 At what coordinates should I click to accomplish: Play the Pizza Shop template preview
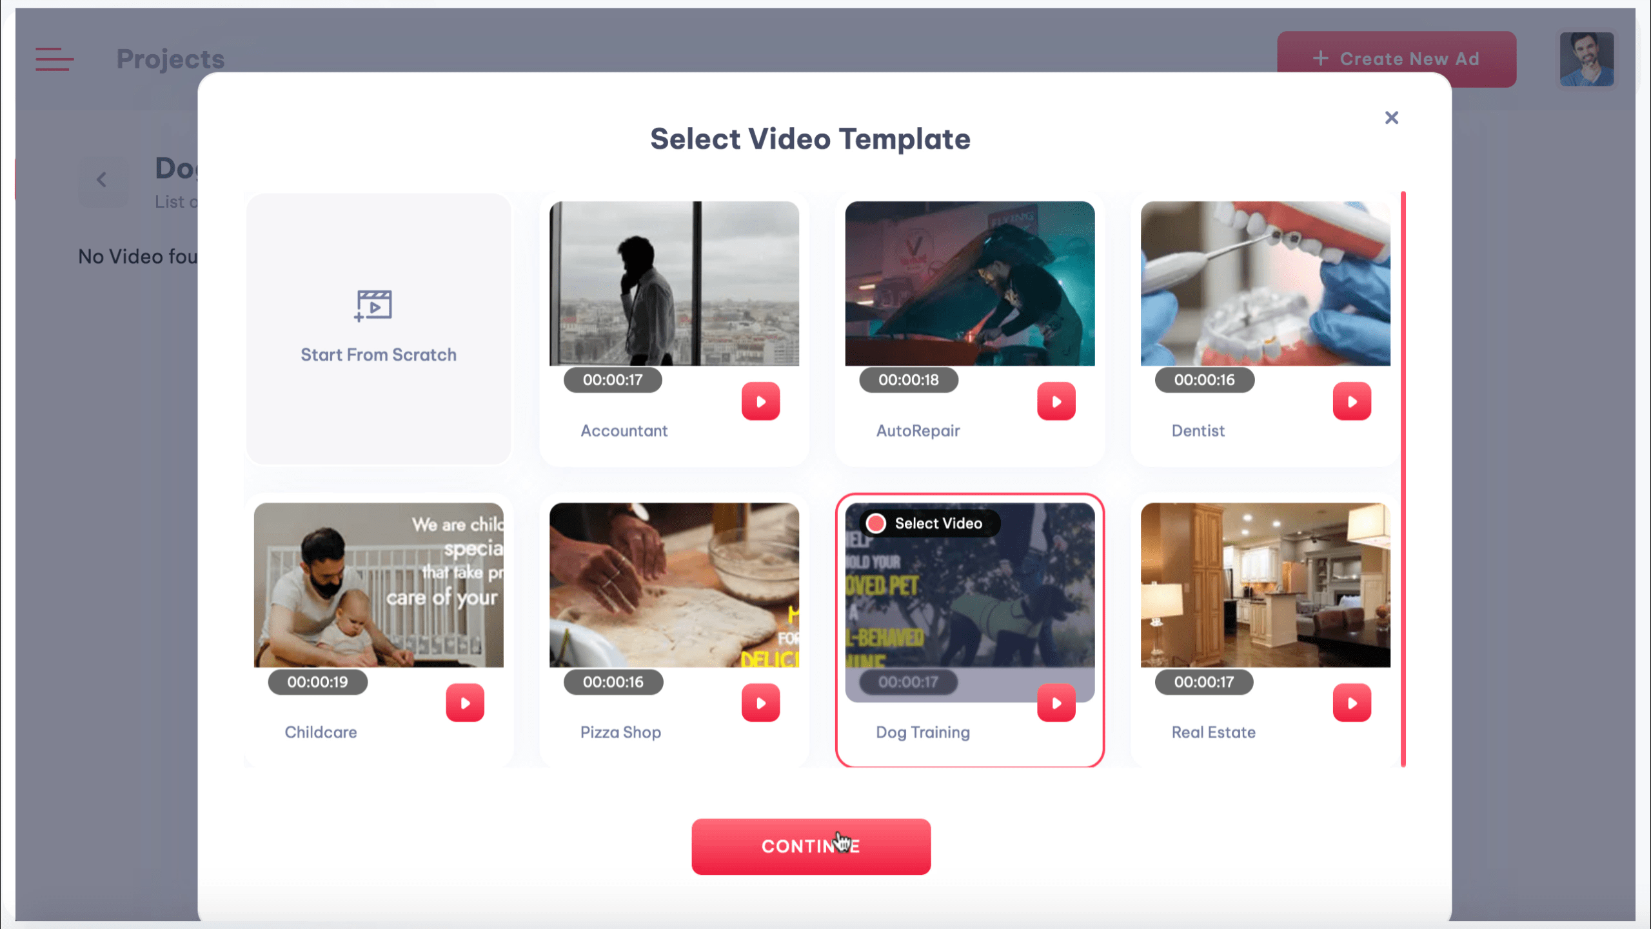[760, 703]
